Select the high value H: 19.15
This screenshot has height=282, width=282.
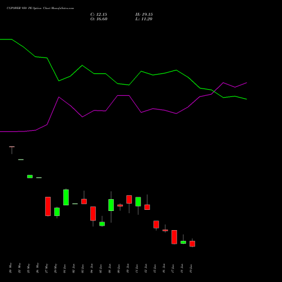pos(144,15)
